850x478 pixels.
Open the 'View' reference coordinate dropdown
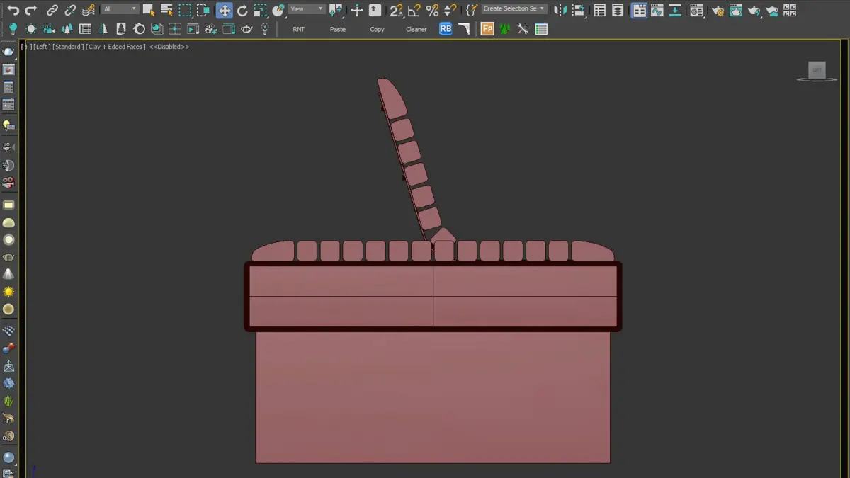tap(307, 9)
